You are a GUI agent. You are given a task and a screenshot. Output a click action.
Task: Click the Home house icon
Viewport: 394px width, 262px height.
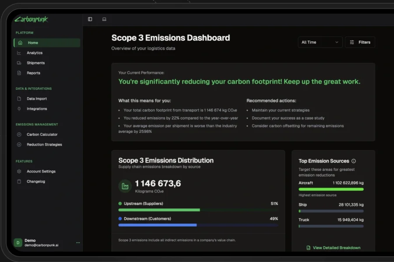tap(20, 43)
